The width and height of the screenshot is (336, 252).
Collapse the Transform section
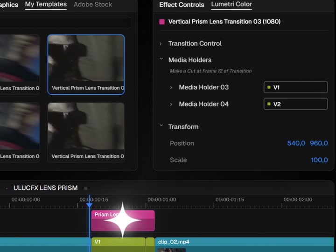coord(161,126)
